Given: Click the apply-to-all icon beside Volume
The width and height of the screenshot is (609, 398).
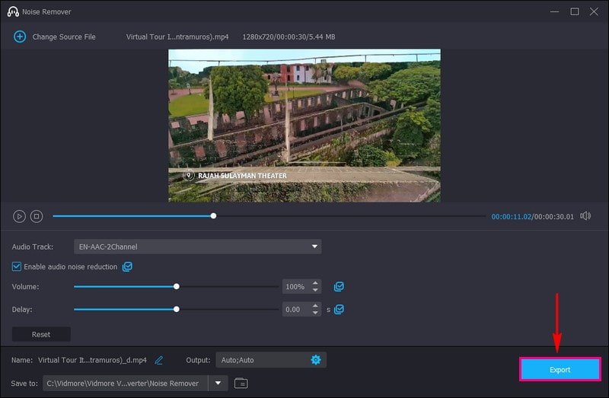Looking at the screenshot, I should tap(339, 287).
